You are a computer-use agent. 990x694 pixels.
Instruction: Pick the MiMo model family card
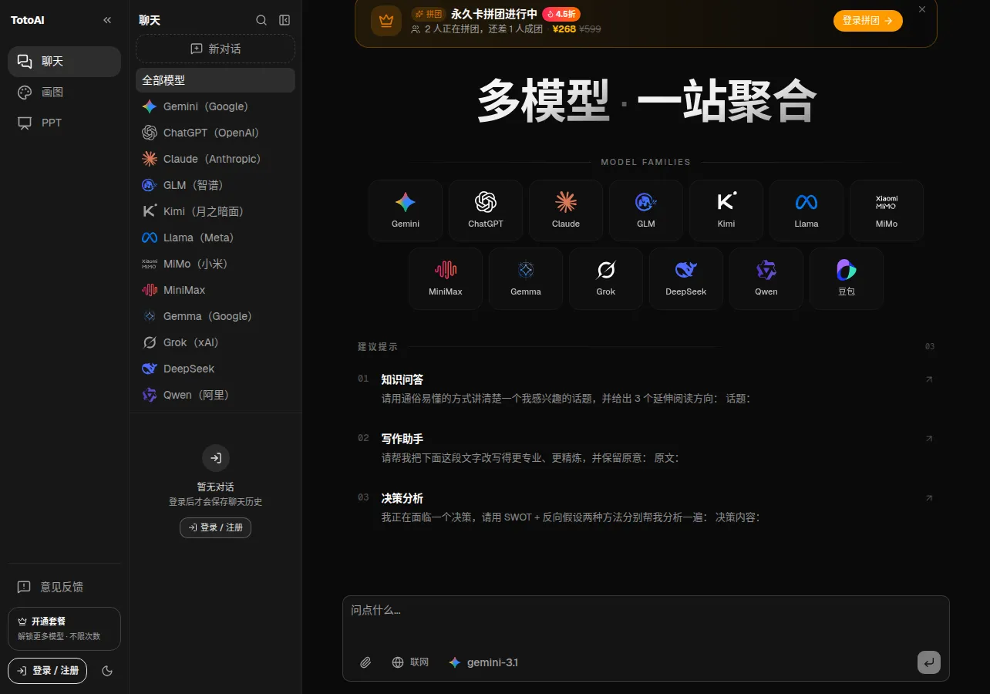[x=887, y=211]
